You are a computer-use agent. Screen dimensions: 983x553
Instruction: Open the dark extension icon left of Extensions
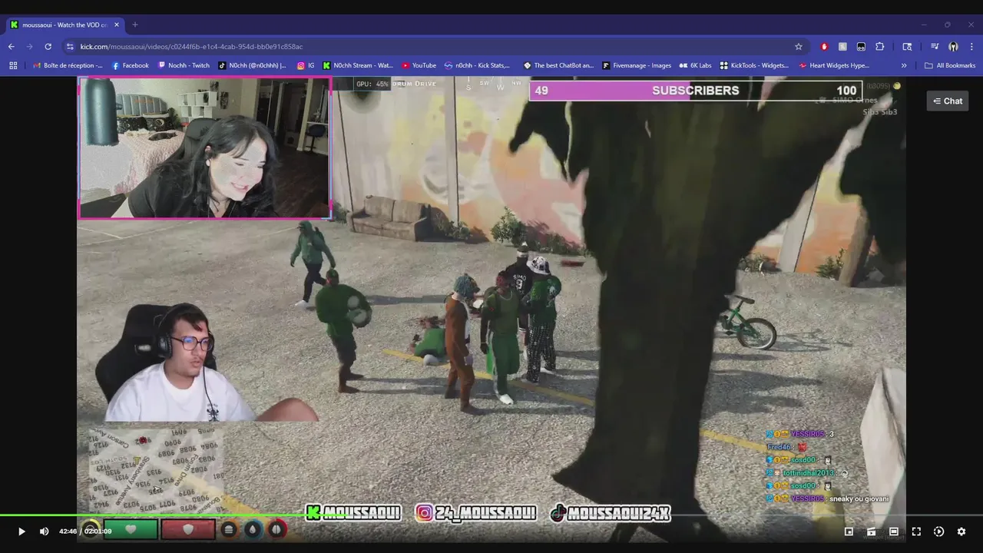click(x=861, y=46)
